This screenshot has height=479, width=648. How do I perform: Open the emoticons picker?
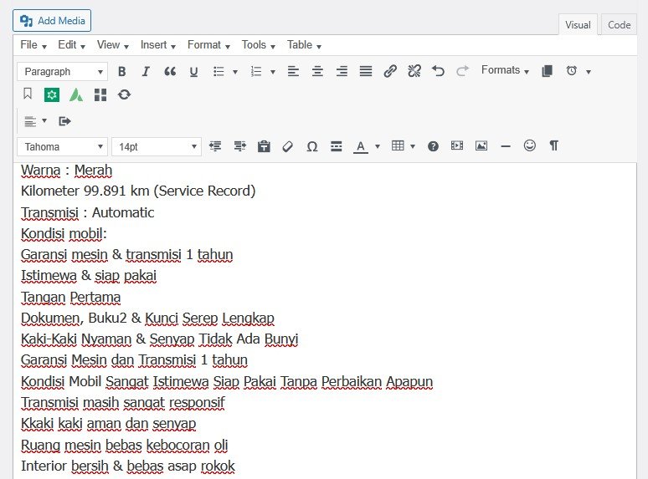point(529,145)
